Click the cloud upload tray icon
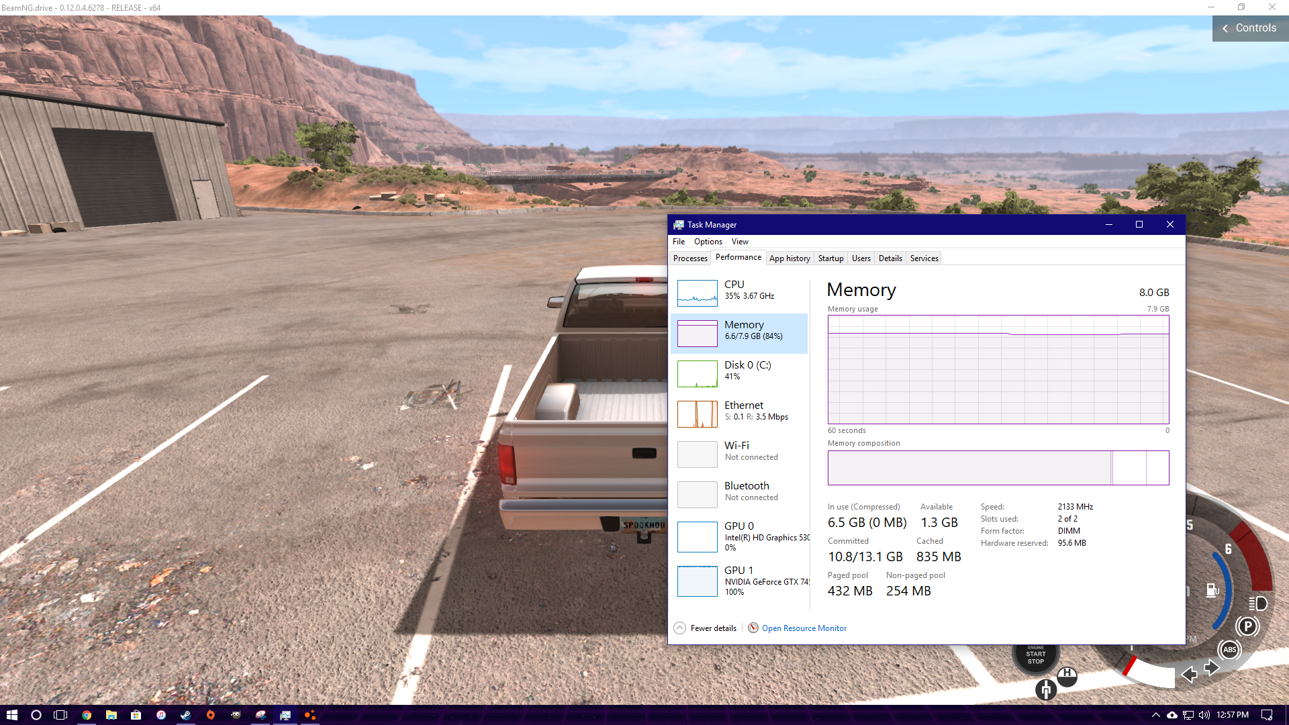 [1172, 715]
